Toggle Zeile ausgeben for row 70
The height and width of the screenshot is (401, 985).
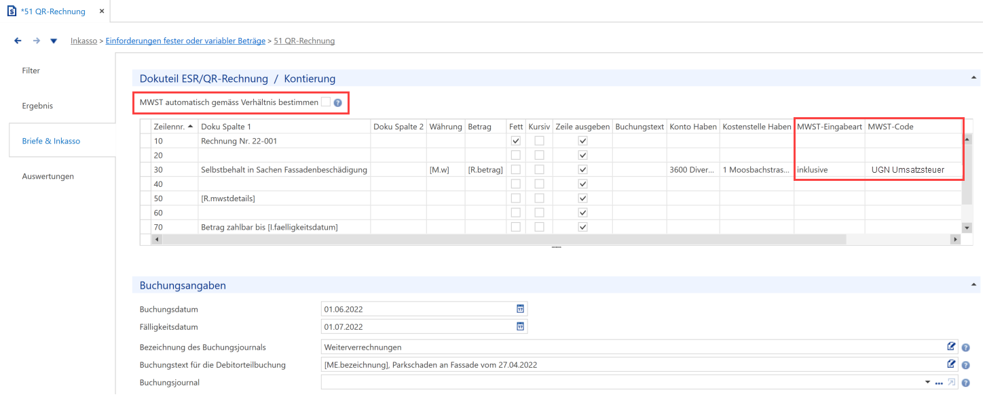pyautogui.click(x=582, y=227)
